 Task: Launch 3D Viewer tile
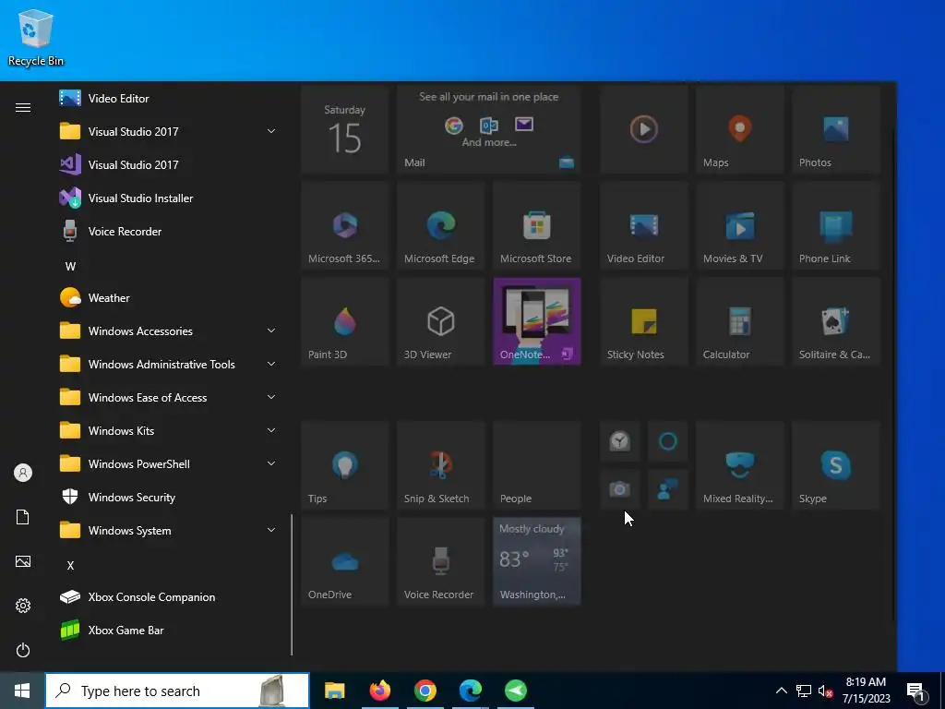[440, 321]
